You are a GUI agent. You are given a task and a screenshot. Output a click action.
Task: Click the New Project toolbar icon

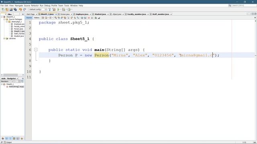click(7, 10)
